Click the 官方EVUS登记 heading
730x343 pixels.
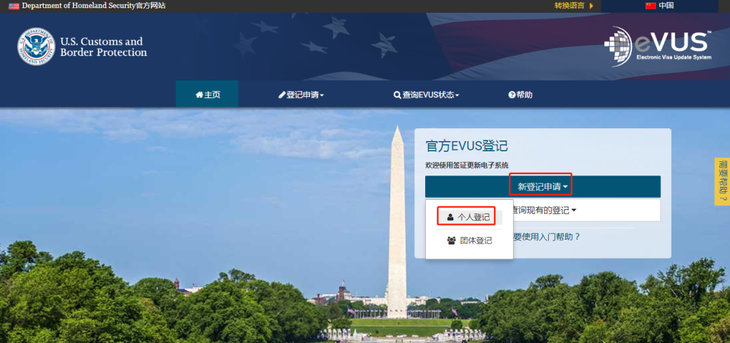(x=466, y=146)
